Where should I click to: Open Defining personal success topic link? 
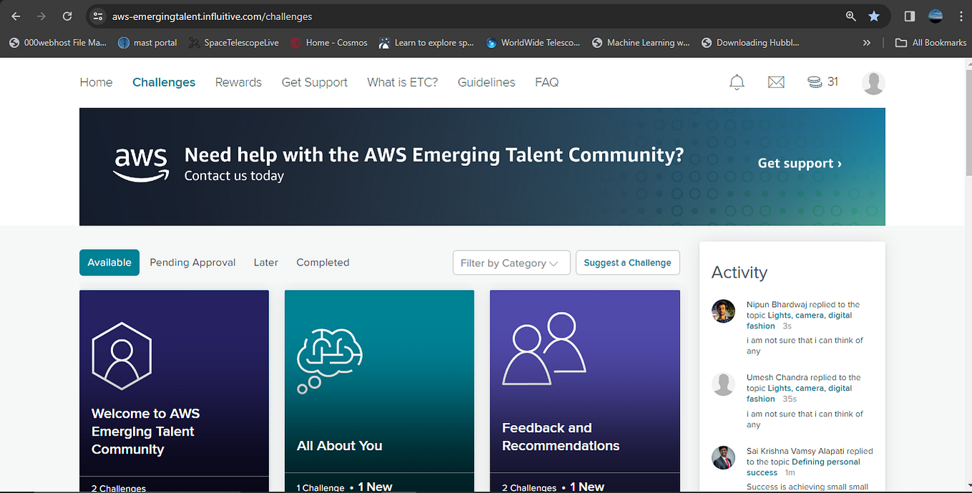(x=804, y=467)
